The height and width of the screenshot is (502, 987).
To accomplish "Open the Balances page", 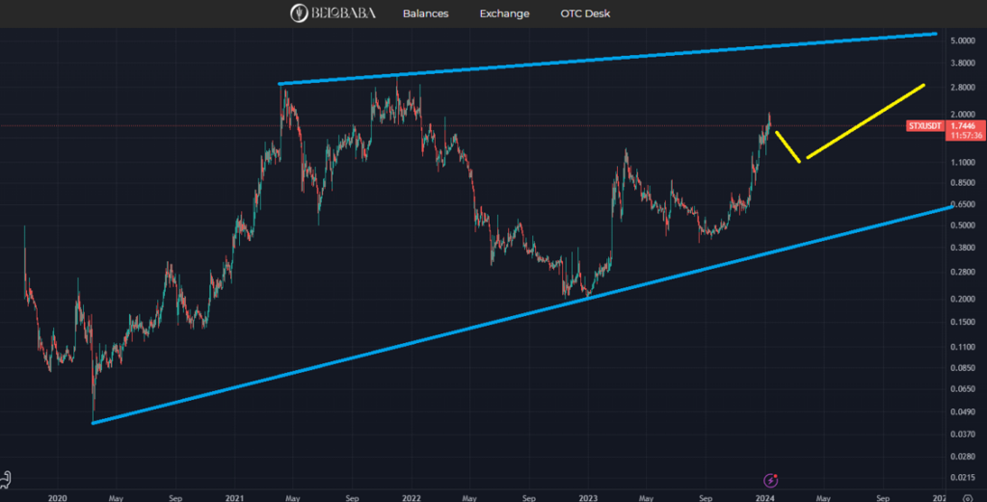I will pyautogui.click(x=427, y=13).
